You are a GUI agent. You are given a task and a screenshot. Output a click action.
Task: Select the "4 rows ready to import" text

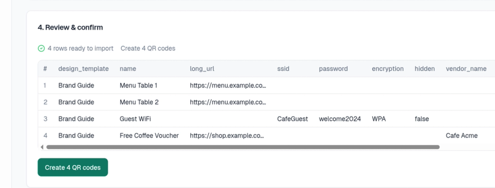pos(80,48)
